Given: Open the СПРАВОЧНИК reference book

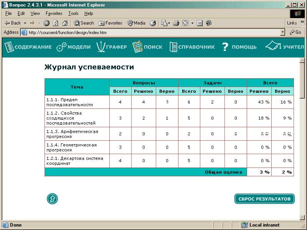Looking at the screenshot, I should click(192, 47).
